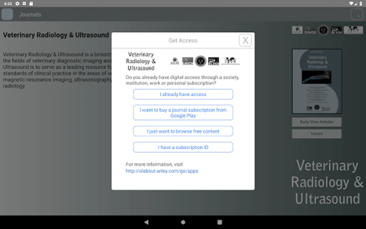Tap the EAVDI logo on the journal page
The width and height of the screenshot is (366, 229).
310,30
